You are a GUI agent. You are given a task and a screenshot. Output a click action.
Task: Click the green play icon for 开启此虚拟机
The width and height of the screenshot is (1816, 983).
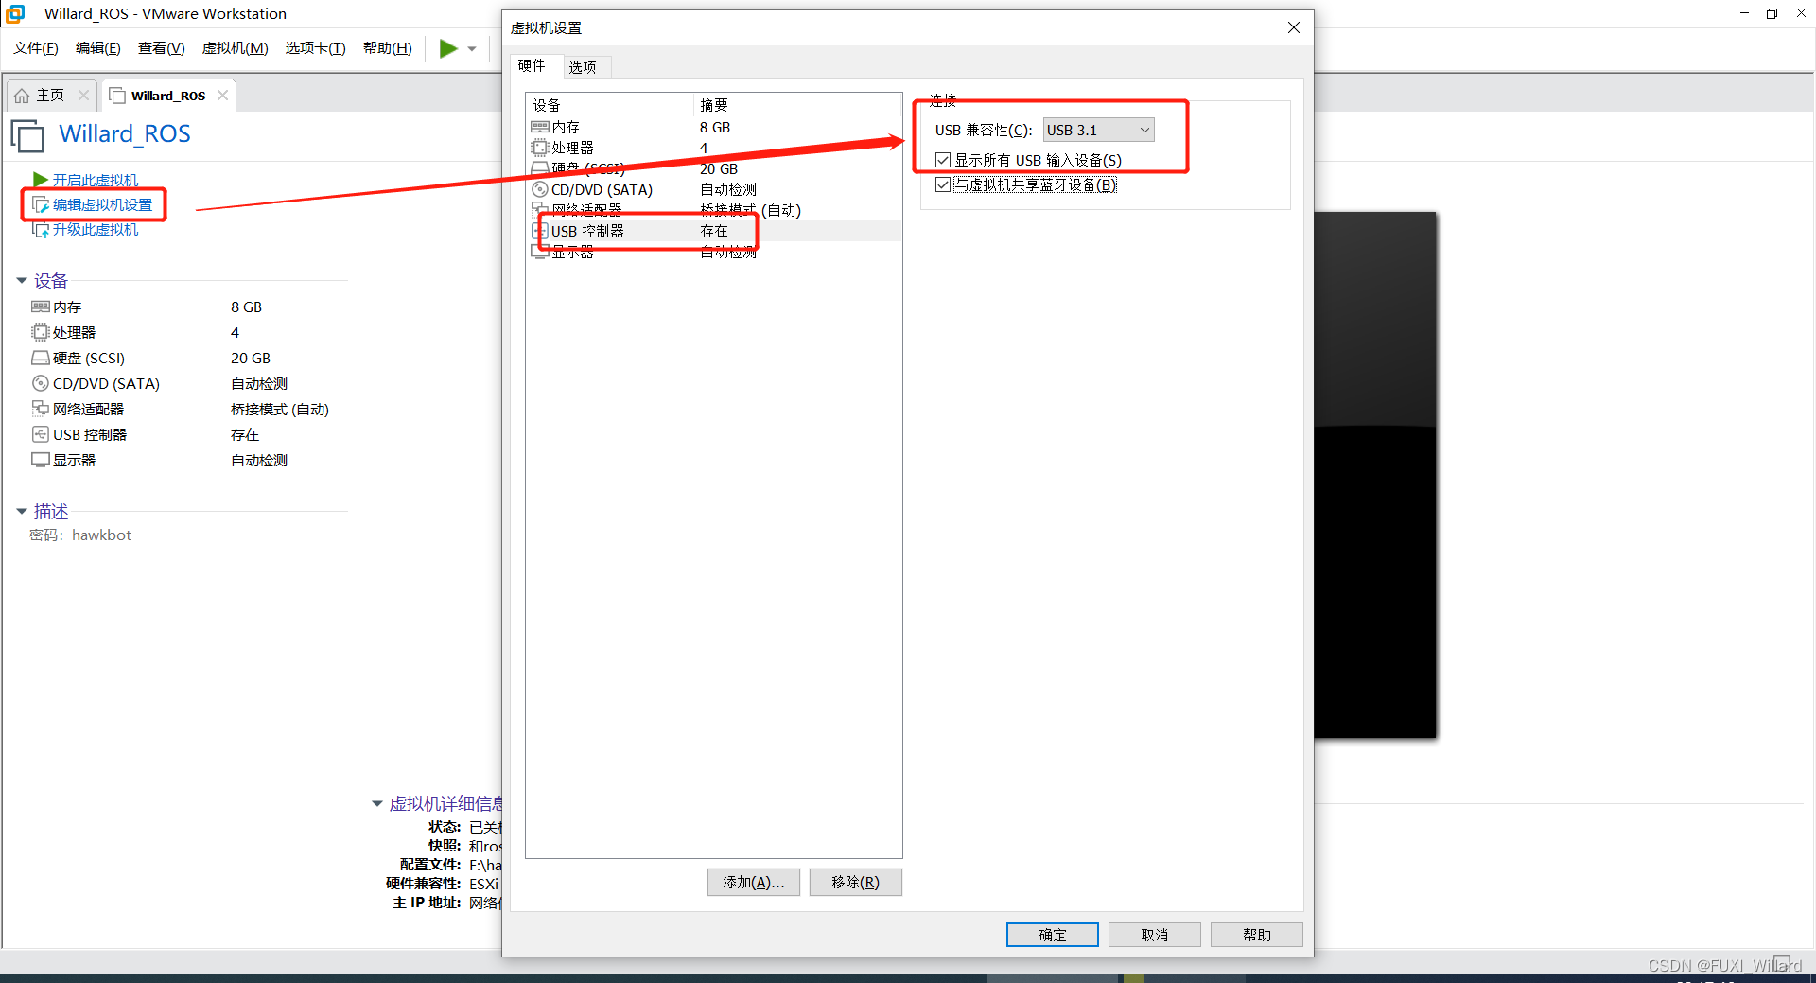tap(41, 179)
